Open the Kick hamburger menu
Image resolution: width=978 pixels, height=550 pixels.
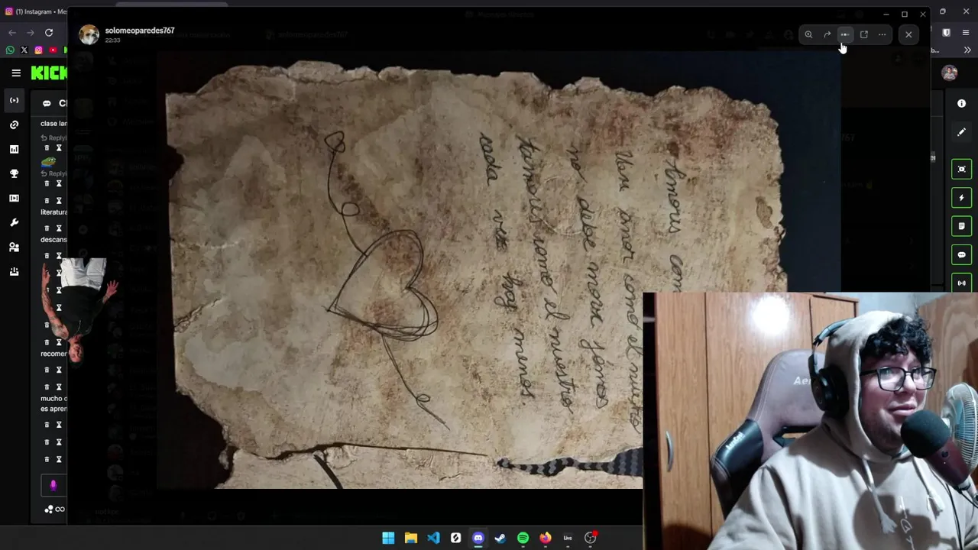16,73
